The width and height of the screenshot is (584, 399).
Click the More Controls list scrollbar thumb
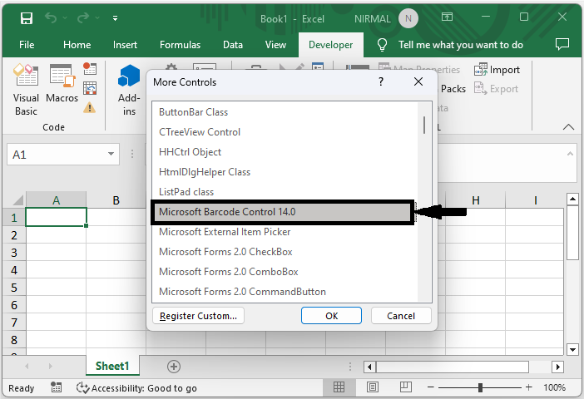coord(424,125)
